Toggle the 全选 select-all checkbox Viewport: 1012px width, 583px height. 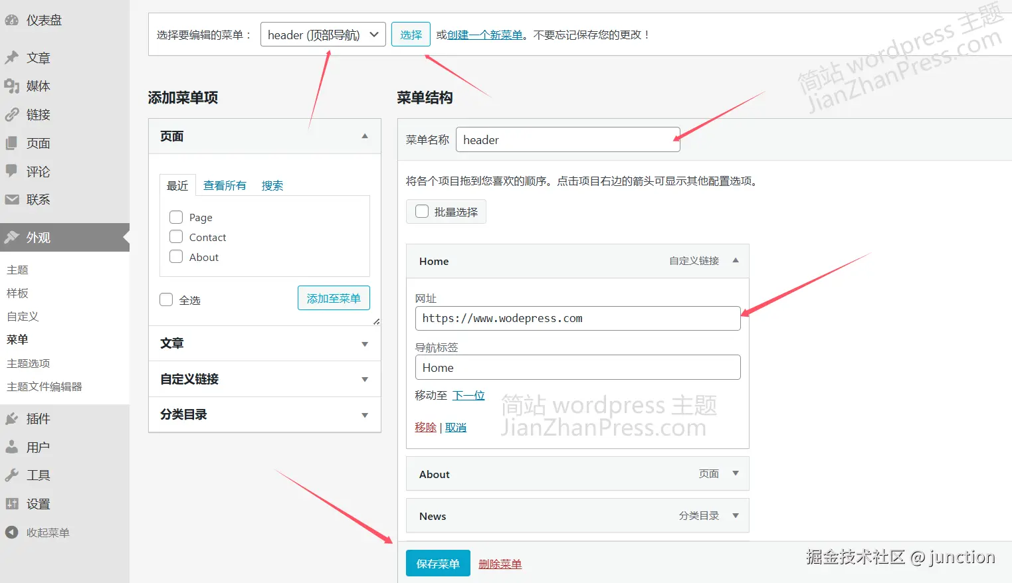click(166, 300)
